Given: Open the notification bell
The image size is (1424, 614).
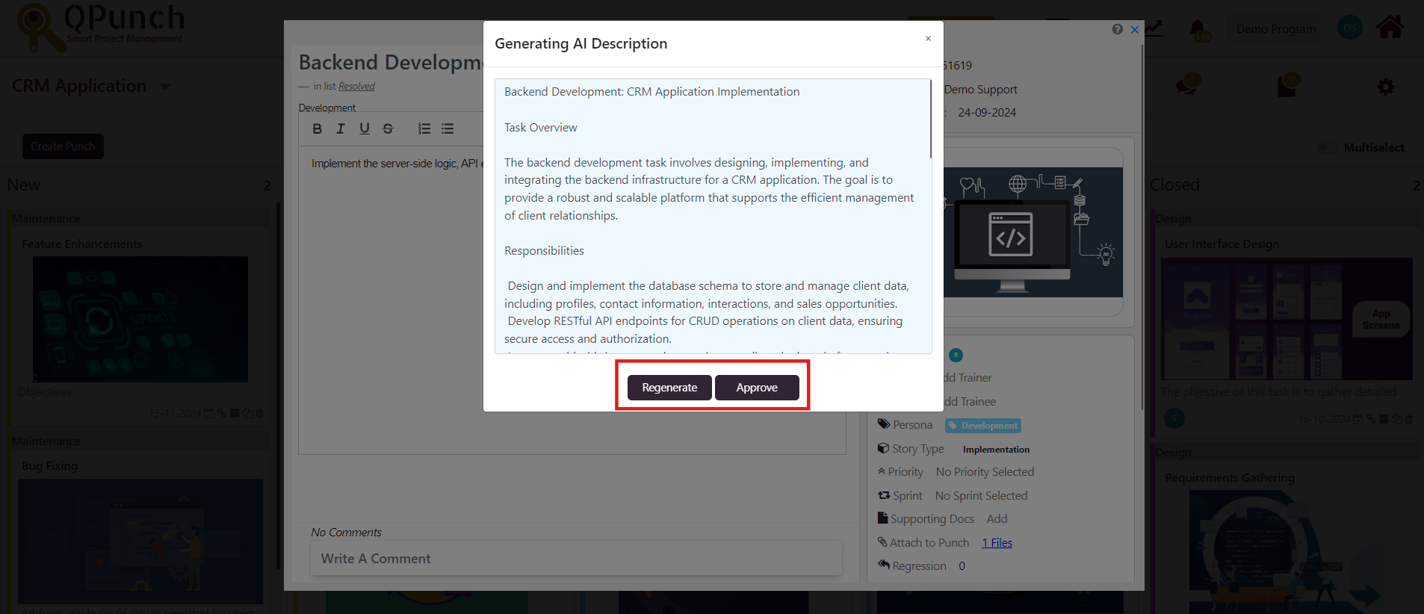Looking at the screenshot, I should [x=1198, y=29].
